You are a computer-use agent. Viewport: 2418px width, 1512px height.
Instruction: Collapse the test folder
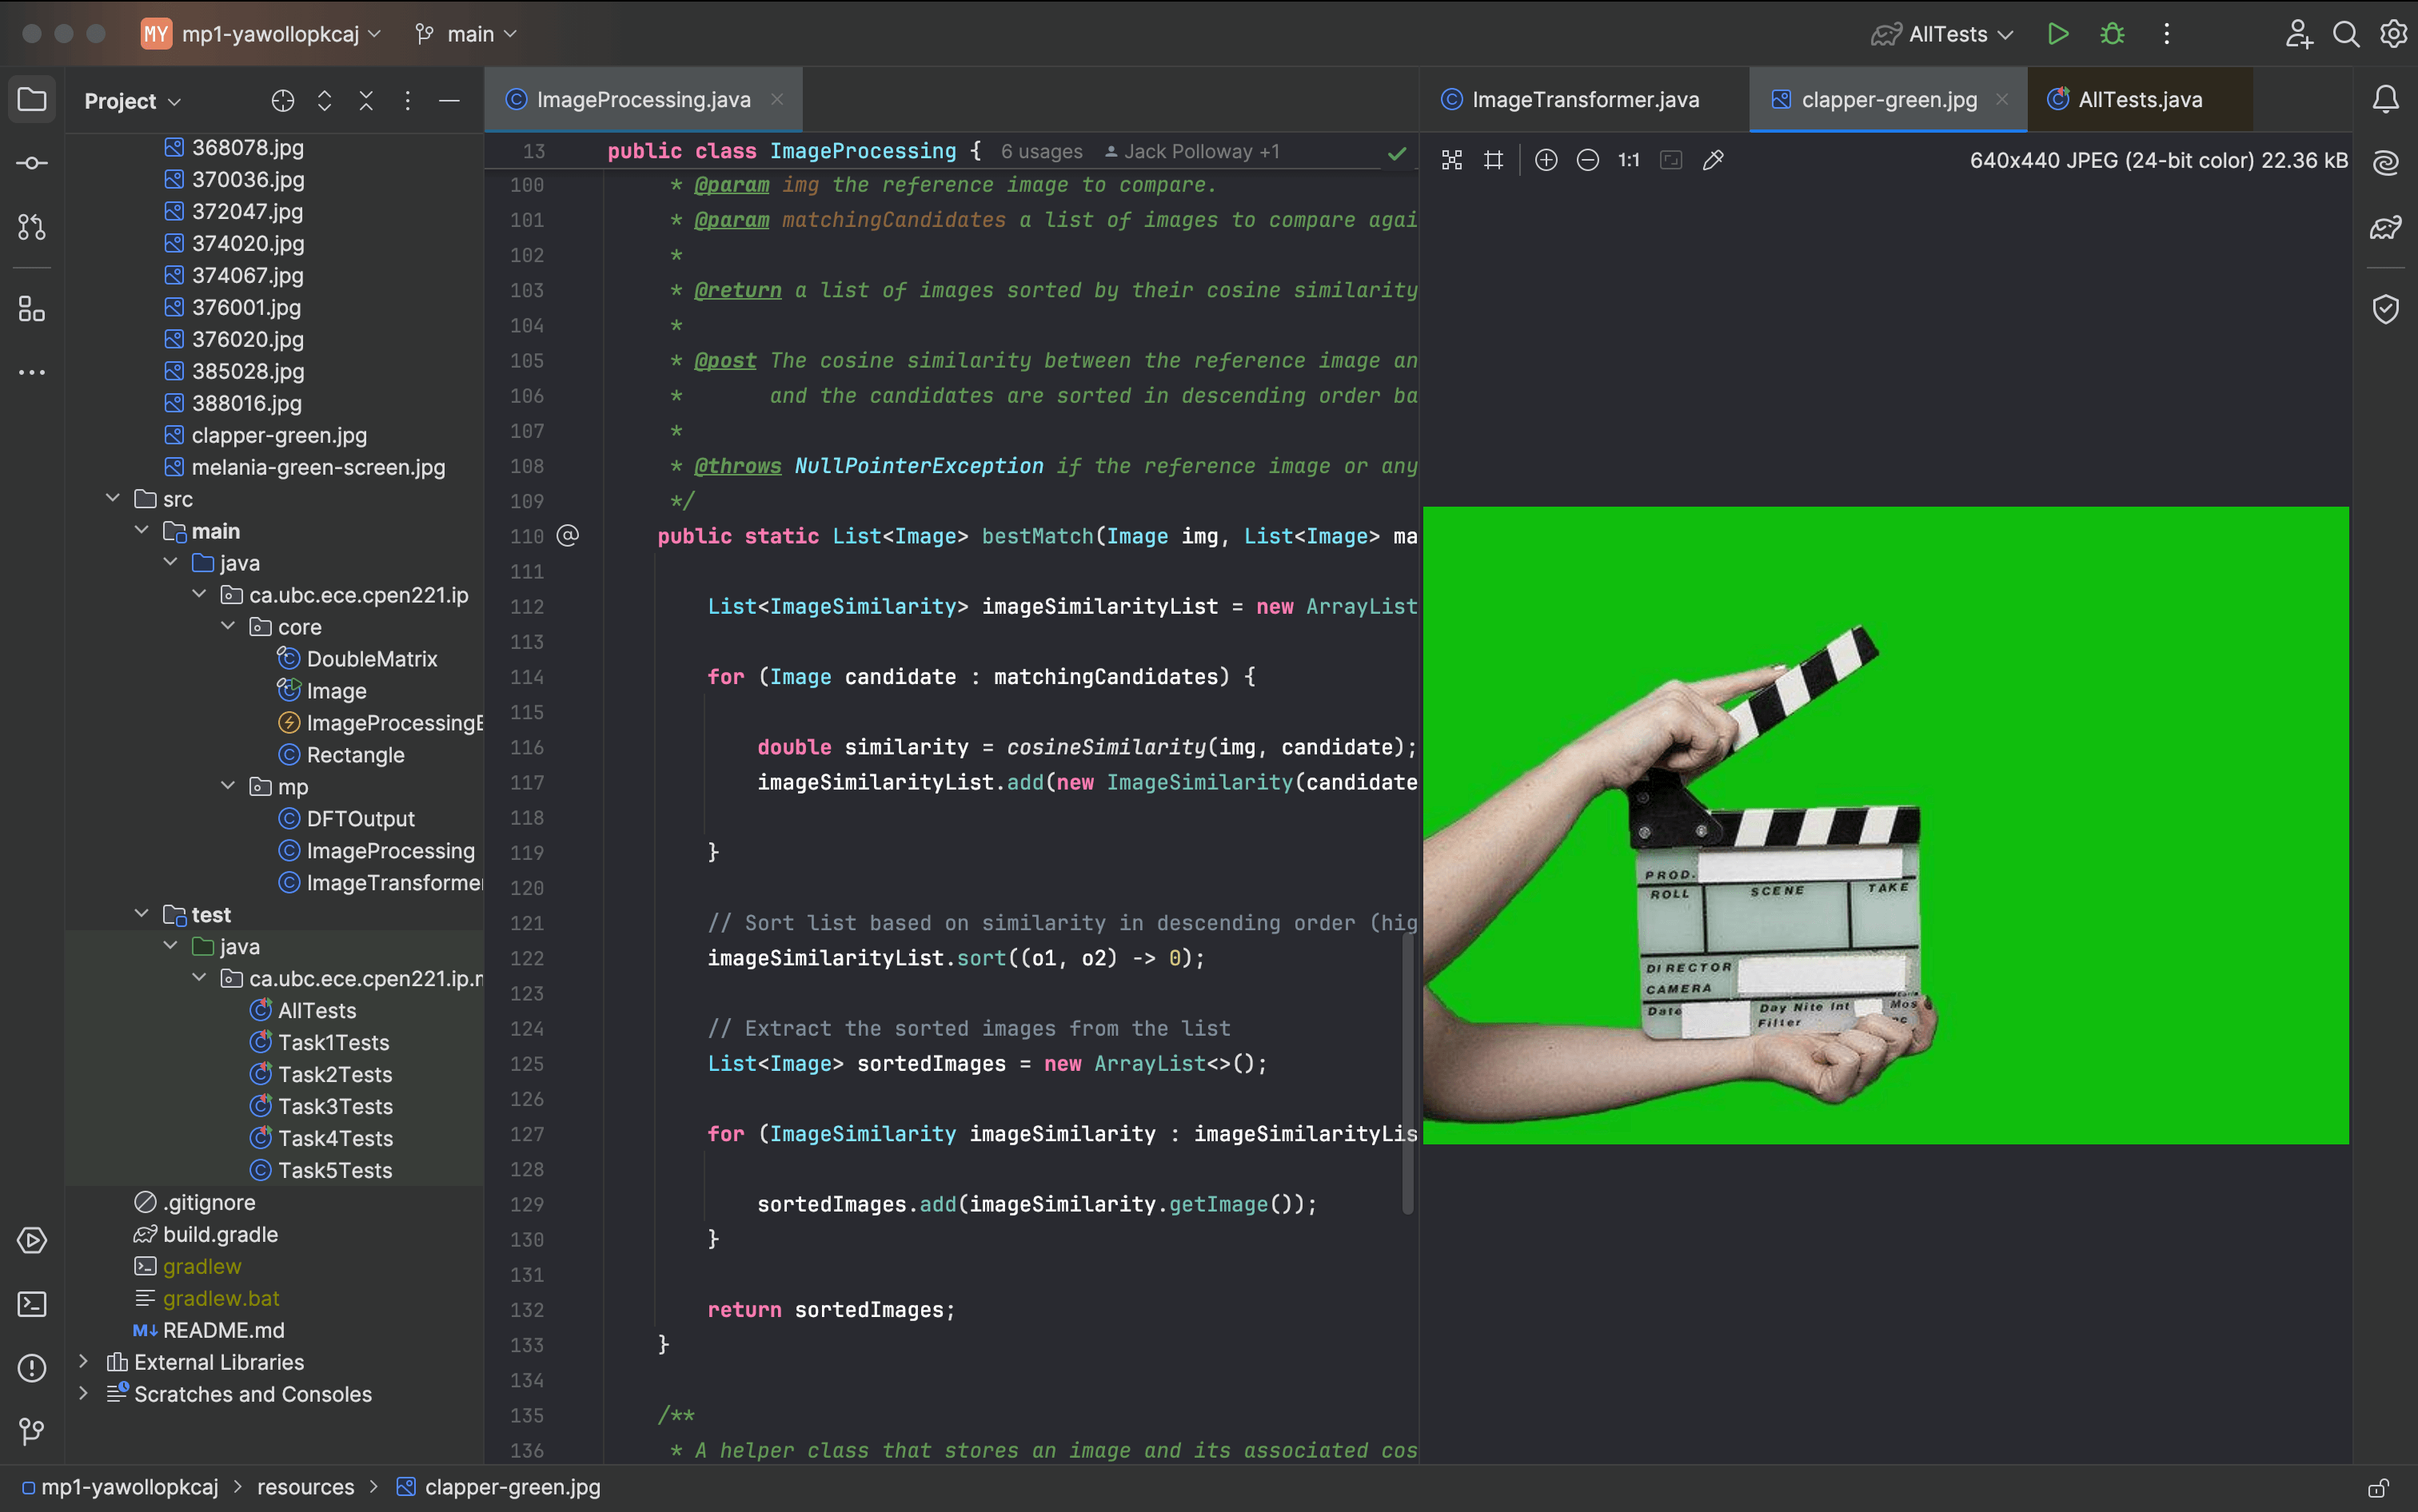141,914
